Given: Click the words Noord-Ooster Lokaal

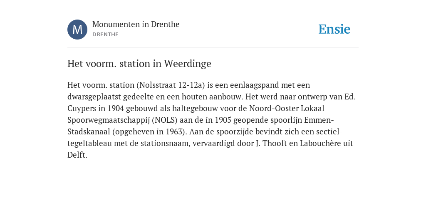Looking at the screenshot, I should pos(287,109).
